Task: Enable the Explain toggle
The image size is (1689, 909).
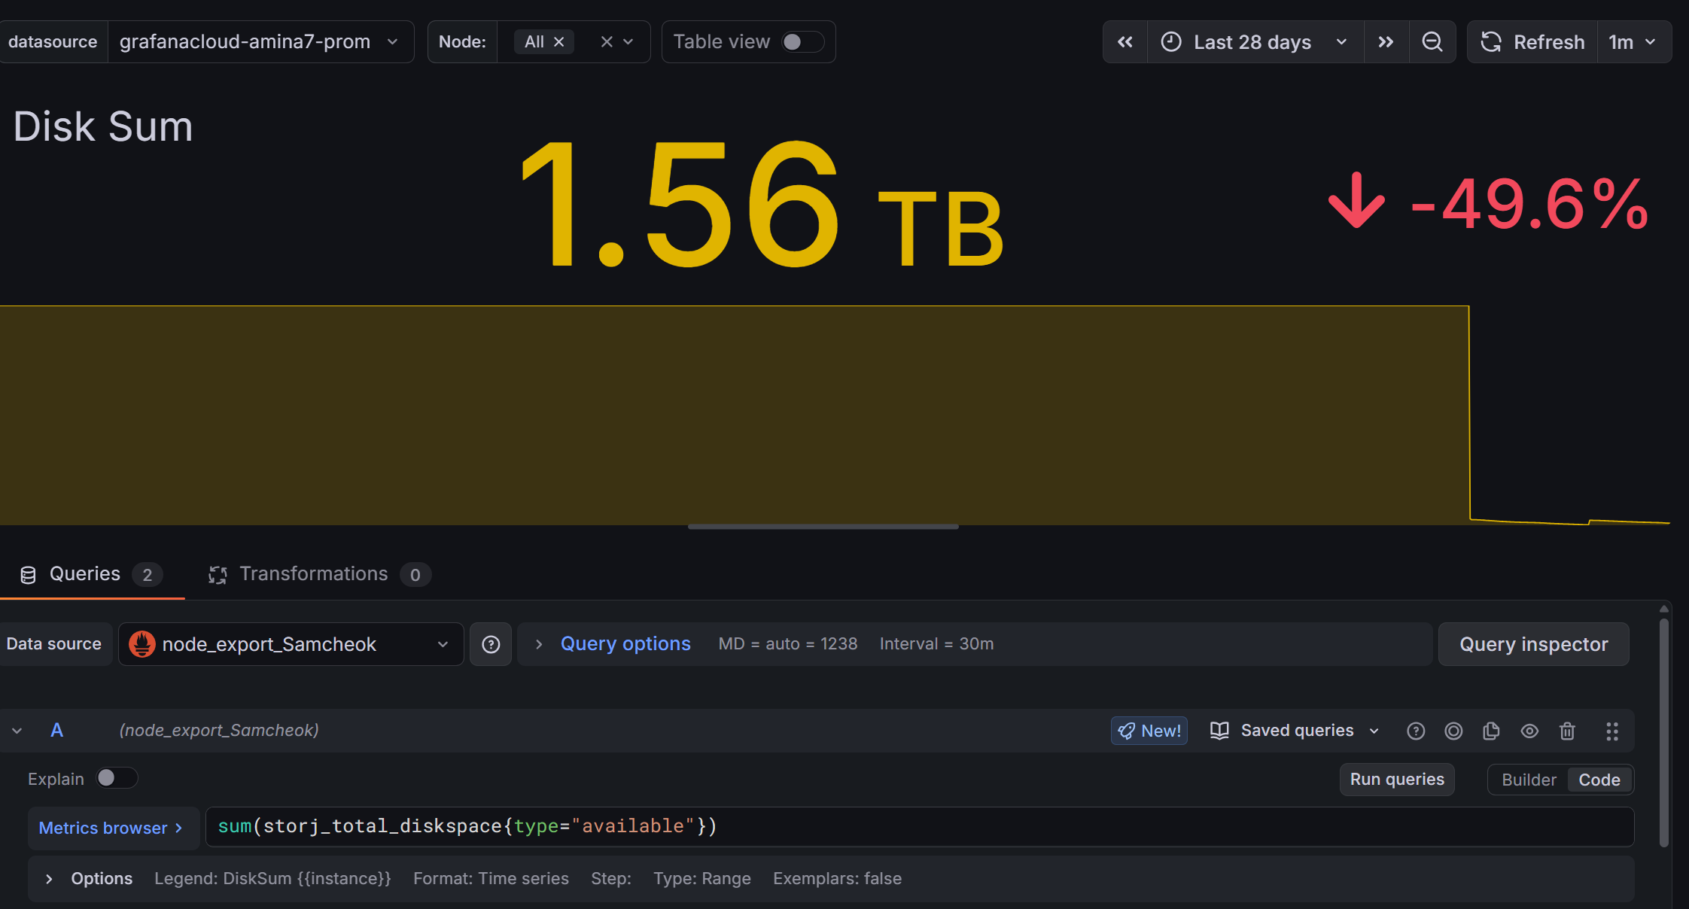Action: coord(116,778)
